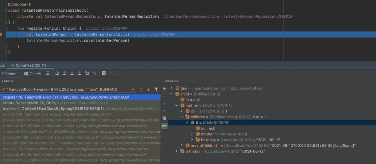
Task: Select the next frame down arrow
Action: [x=149, y=89]
